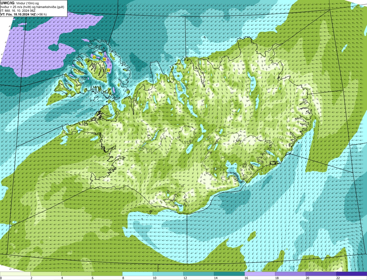Viewport: 367px width, 280px height.
Task: Click the valid time 'VT: Fös. 18.10.2024 14Z'
Action: point(18,14)
